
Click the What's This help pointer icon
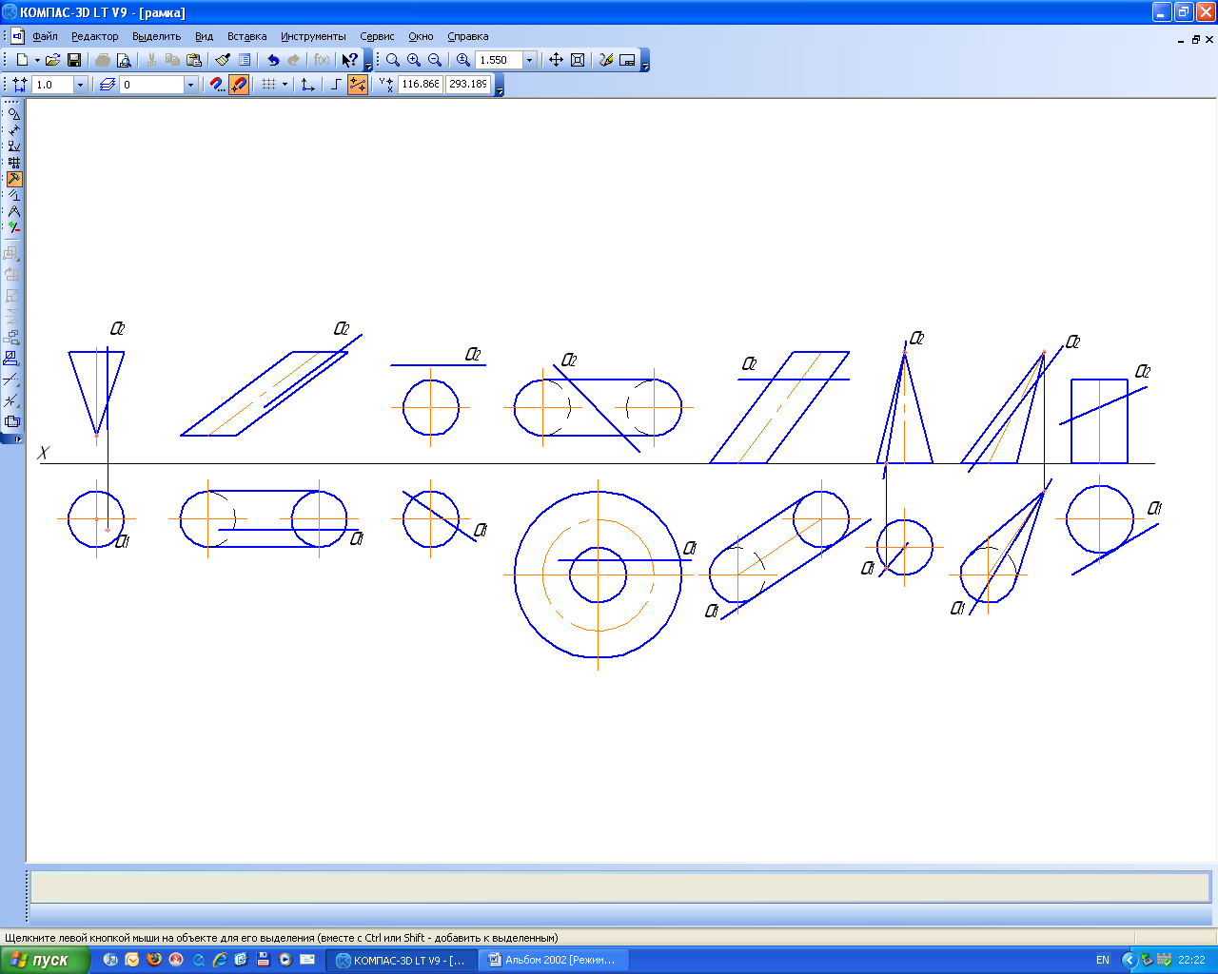(x=349, y=60)
